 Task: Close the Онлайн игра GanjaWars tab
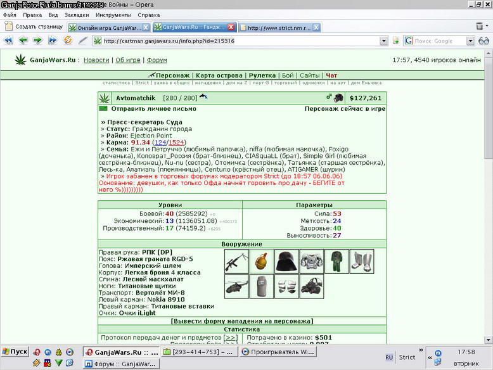click(x=146, y=27)
